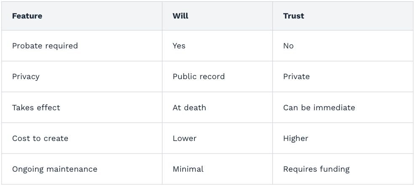Click the 'Public record' cell
Viewport: 415px width, 186px height.
tap(199, 77)
